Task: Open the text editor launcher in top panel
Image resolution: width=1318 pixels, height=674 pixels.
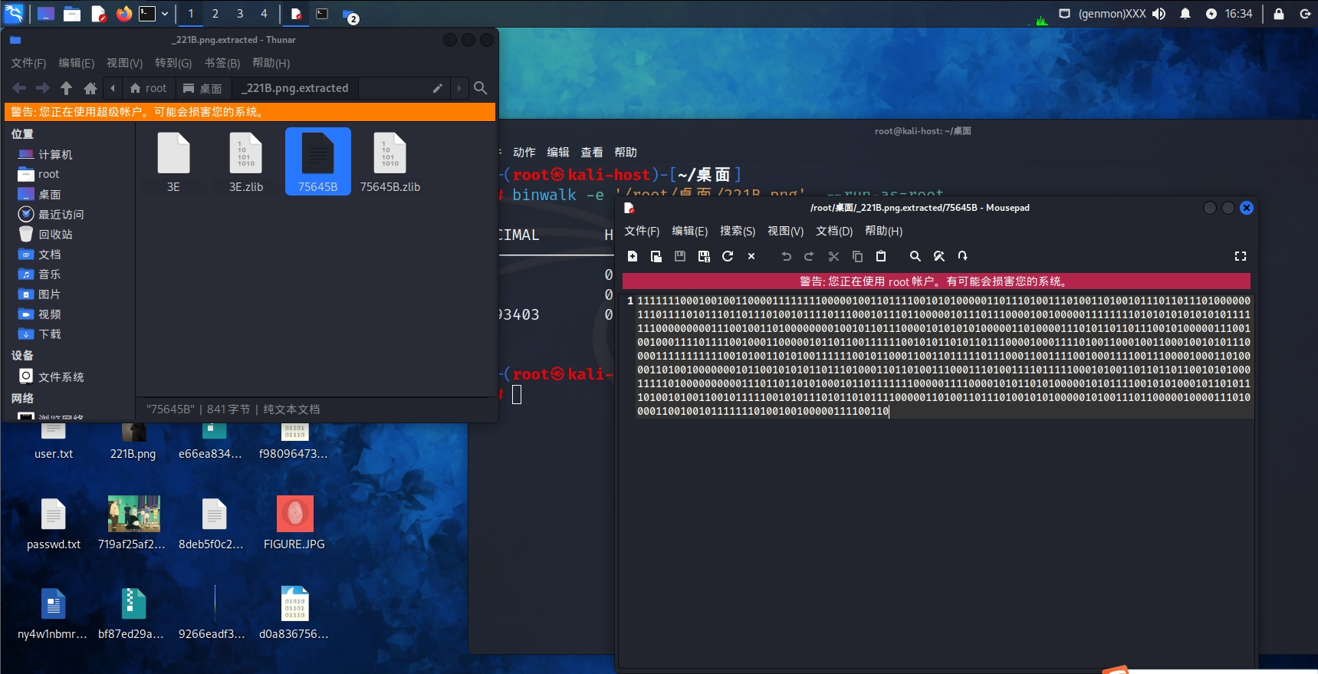Action: point(98,13)
